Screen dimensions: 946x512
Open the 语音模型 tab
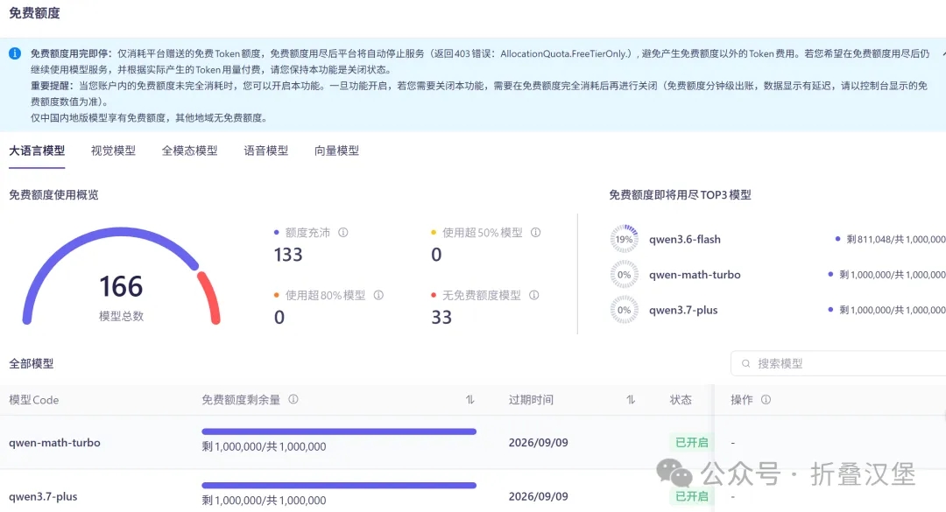coord(266,151)
